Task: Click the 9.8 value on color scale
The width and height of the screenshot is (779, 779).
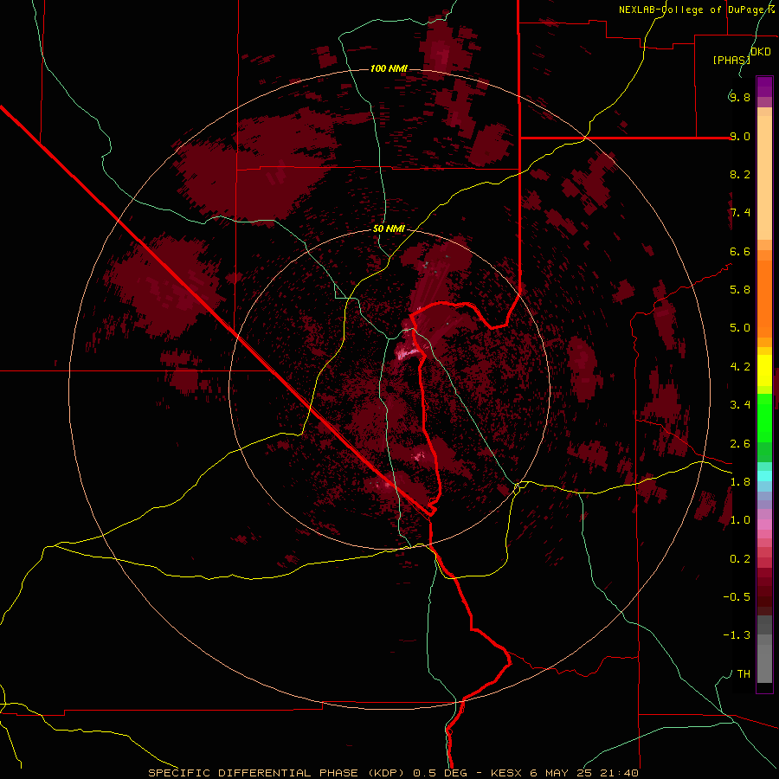Action: coord(740,97)
